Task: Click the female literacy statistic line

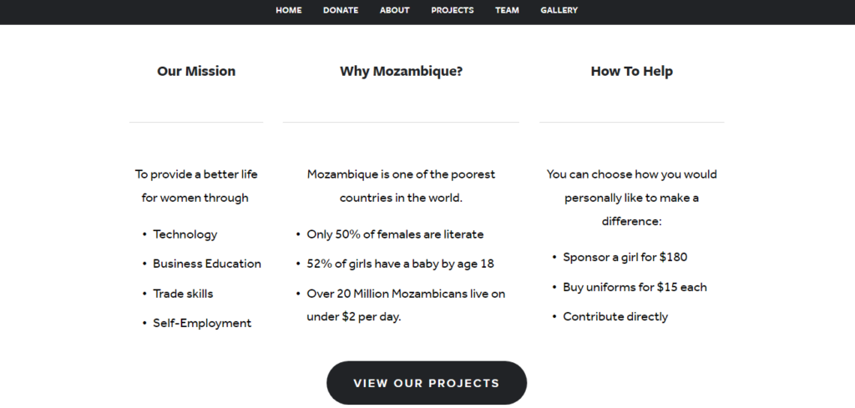Action: (395, 234)
